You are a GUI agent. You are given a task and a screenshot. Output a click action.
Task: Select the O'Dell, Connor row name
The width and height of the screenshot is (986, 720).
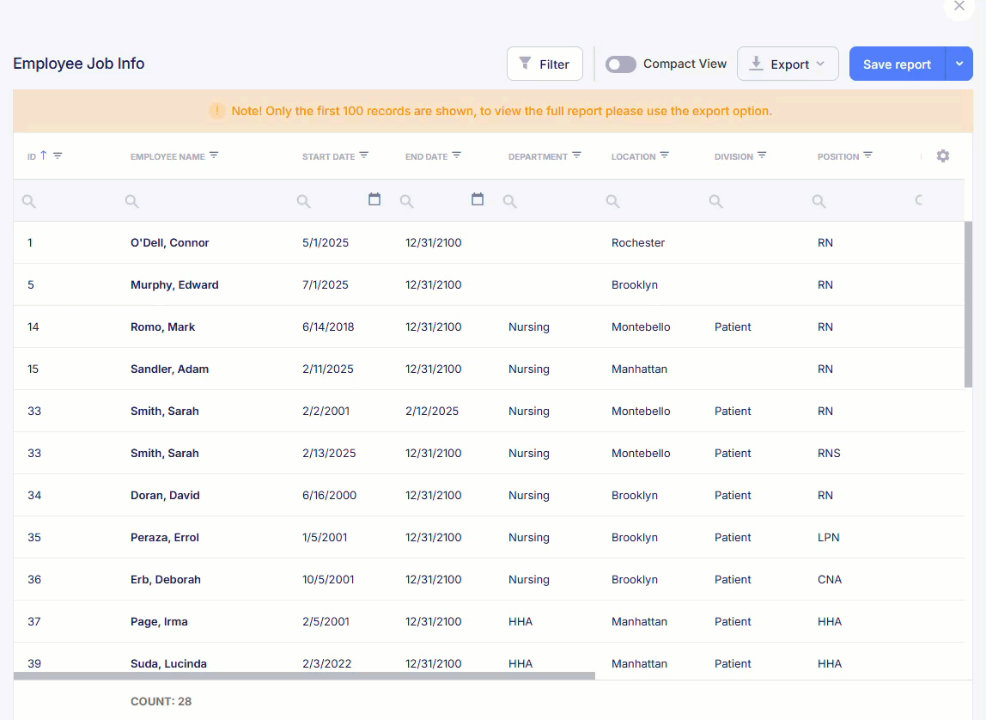click(x=169, y=243)
